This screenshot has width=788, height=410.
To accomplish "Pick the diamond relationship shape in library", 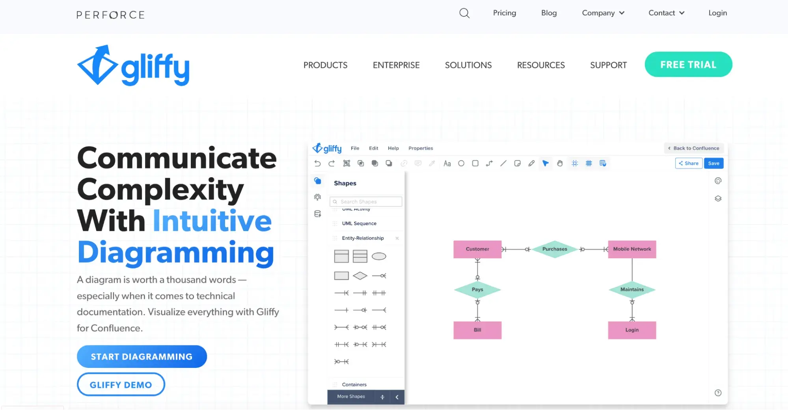I will click(x=360, y=276).
